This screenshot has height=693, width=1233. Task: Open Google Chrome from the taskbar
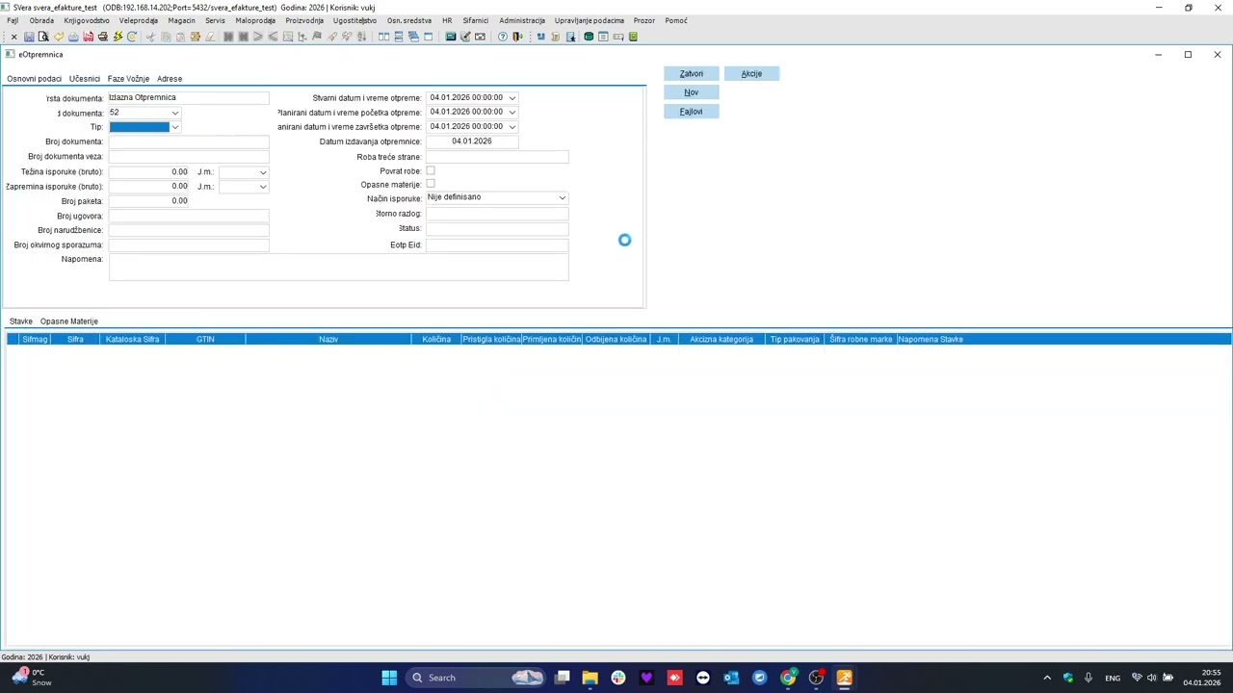pos(788,678)
